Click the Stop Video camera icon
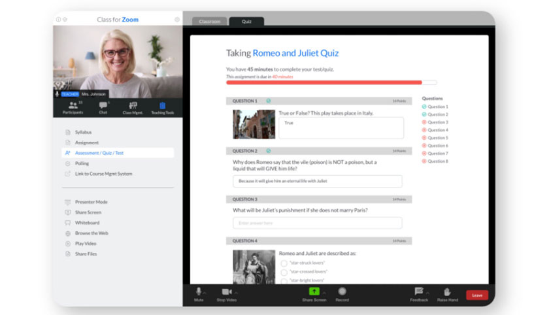The height and width of the screenshot is (315, 549). [227, 291]
